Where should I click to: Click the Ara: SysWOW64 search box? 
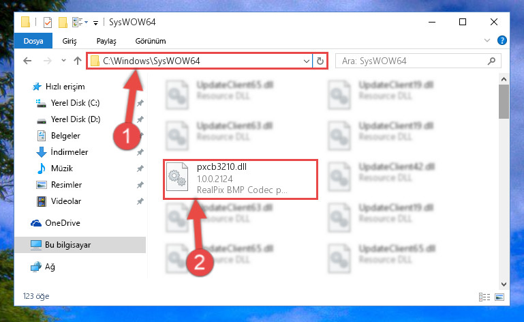point(413,61)
